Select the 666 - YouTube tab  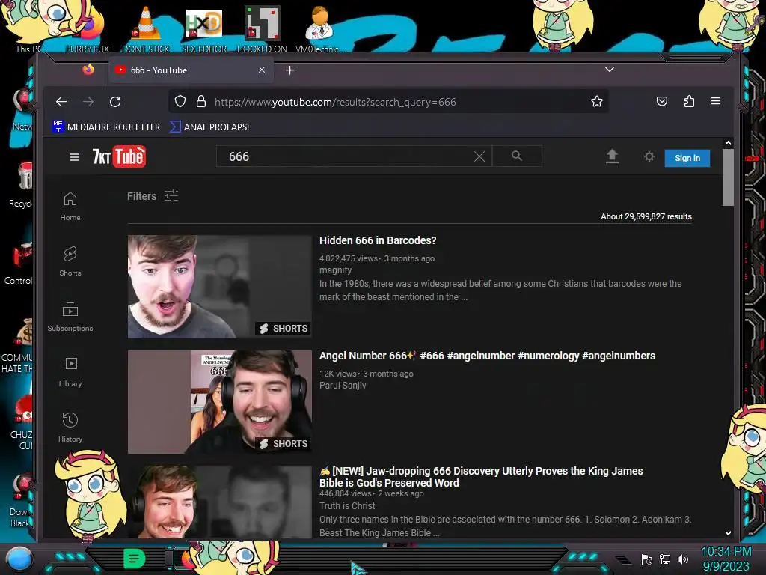191,70
